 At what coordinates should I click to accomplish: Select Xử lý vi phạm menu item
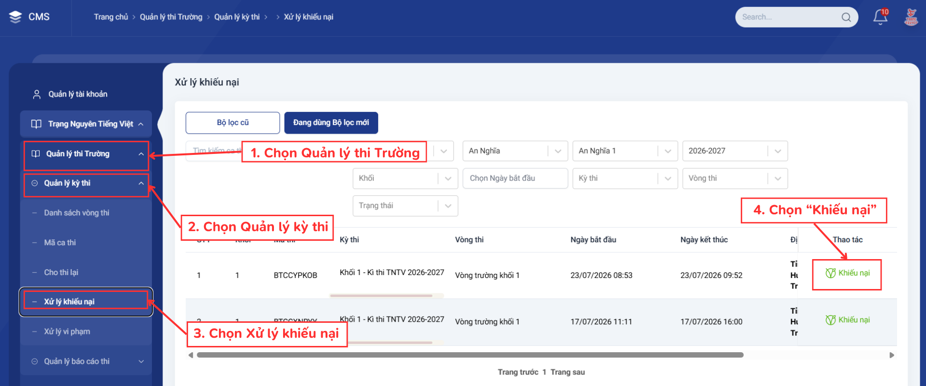pos(67,331)
